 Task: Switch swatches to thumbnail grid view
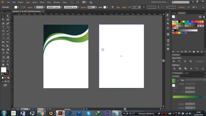[204, 17]
